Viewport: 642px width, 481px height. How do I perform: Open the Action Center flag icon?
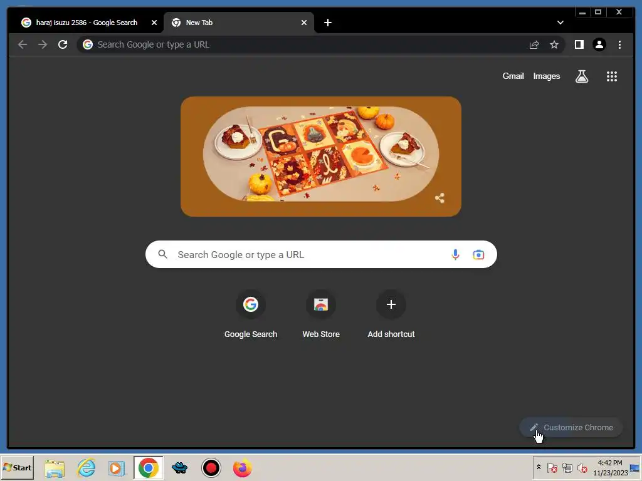pos(552,467)
